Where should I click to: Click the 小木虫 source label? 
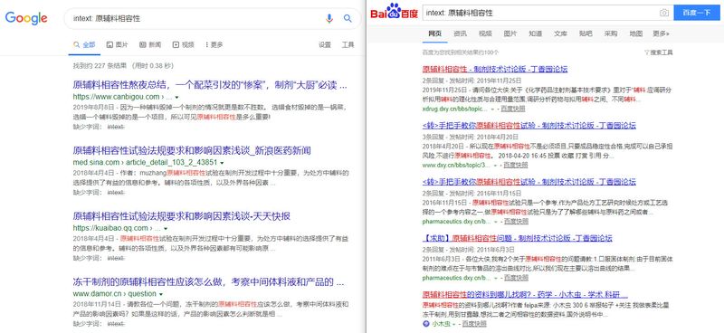click(x=441, y=324)
